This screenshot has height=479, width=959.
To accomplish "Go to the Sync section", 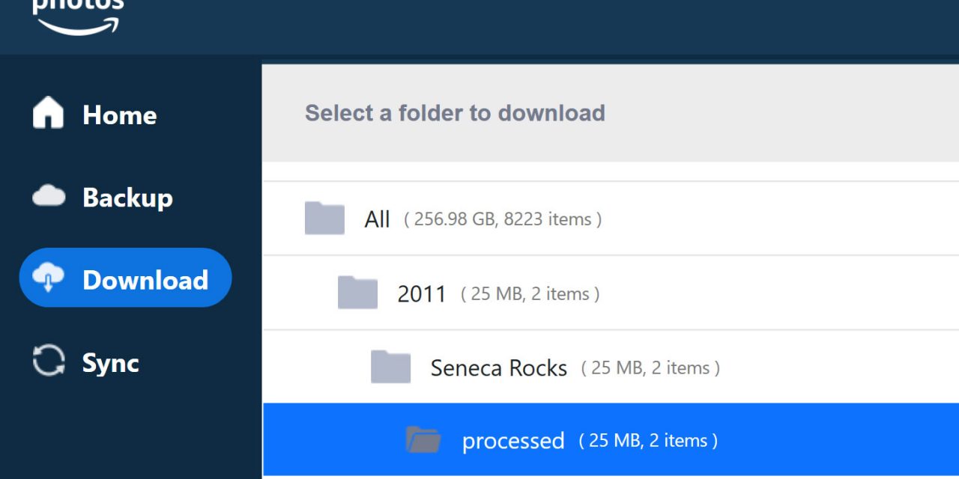I will [110, 363].
